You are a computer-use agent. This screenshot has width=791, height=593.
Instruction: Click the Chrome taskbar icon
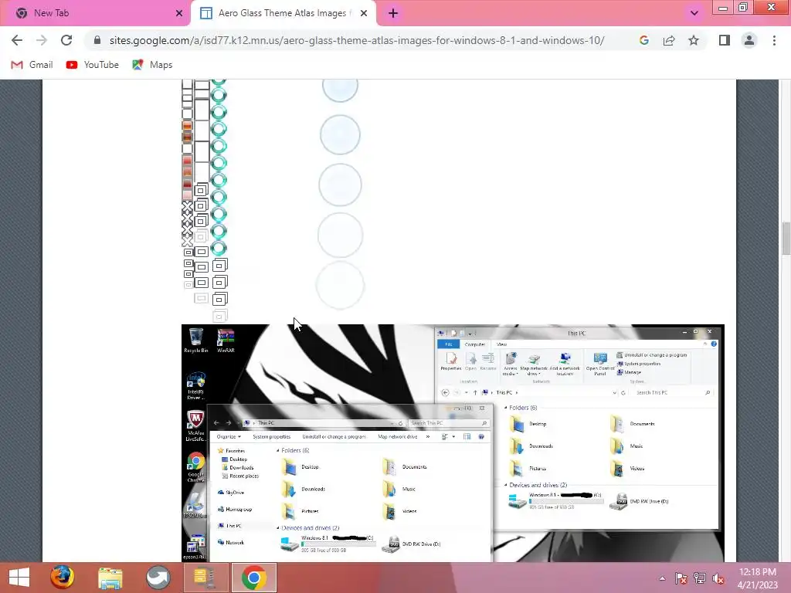(x=253, y=578)
